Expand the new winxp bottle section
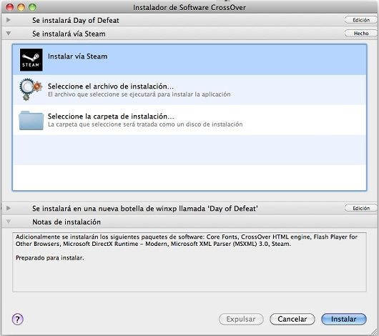This screenshot has height=336, width=379. pos(9,208)
